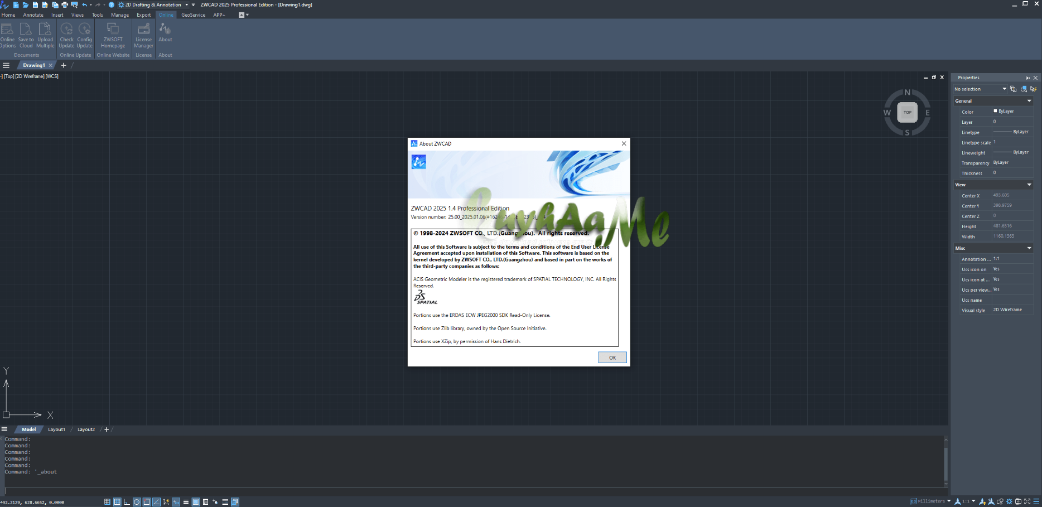1042x507 pixels.
Task: Open the Undo history dropdown arrow
Action: click(x=91, y=4)
